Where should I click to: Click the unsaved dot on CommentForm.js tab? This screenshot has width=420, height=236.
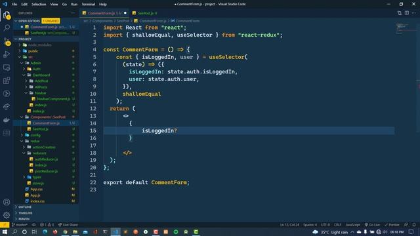point(125,13)
